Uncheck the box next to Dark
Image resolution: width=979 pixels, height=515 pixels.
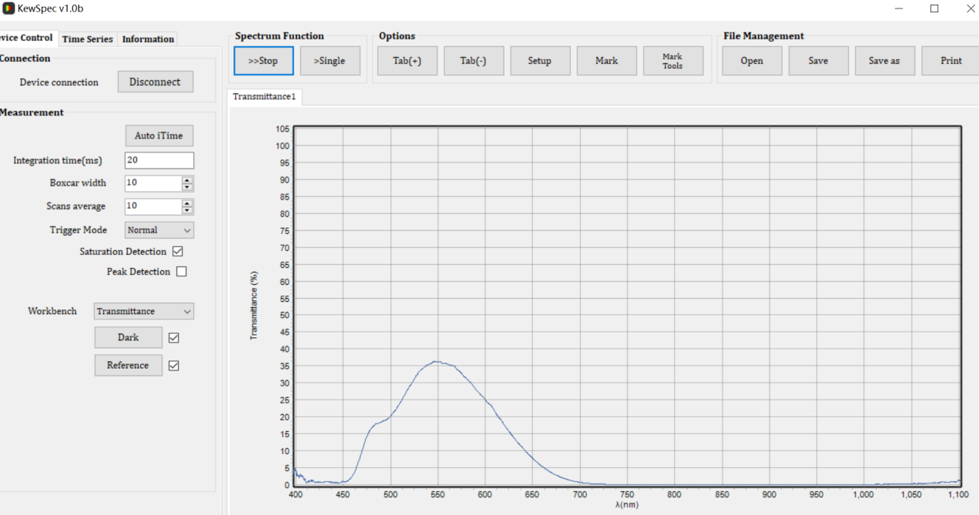pos(174,338)
